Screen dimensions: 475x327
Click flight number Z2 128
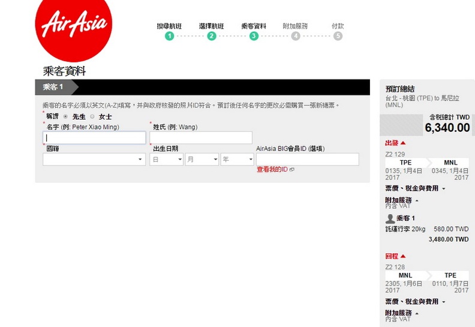coord(395,267)
